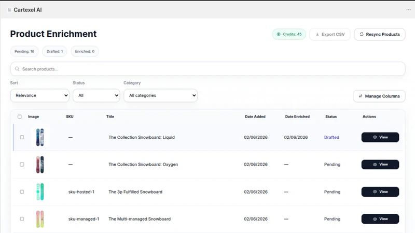Open the 3p Fulfilled Snowboard thumbnail
This screenshot has width=415, height=233.
point(40,192)
